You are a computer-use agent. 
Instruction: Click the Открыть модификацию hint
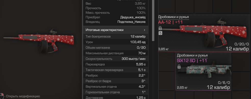pyautogui.click(x=22, y=96)
